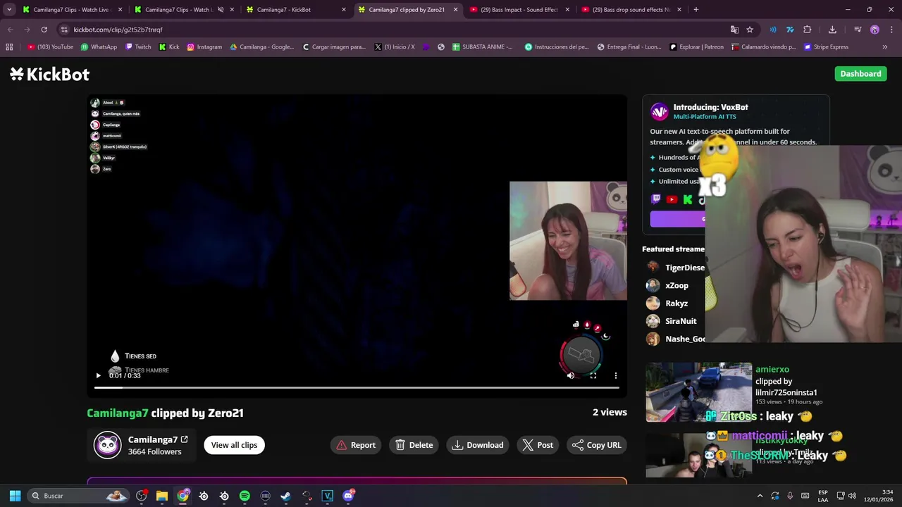The image size is (902, 507).
Task: Reload the current page
Action: 44,30
